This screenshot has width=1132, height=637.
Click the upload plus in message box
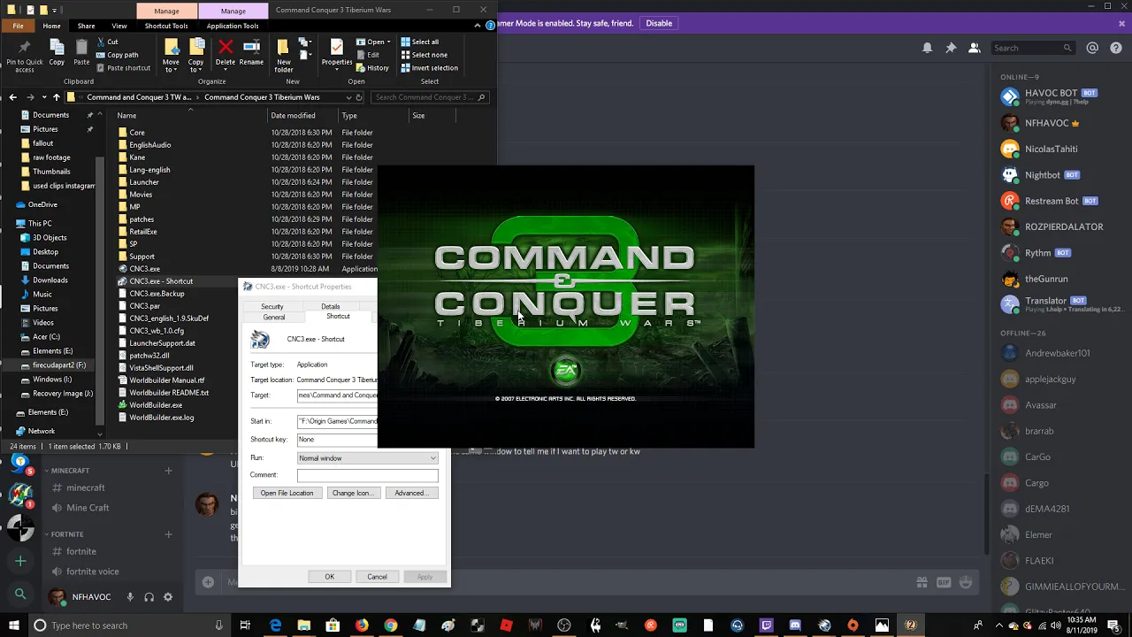[x=208, y=581]
